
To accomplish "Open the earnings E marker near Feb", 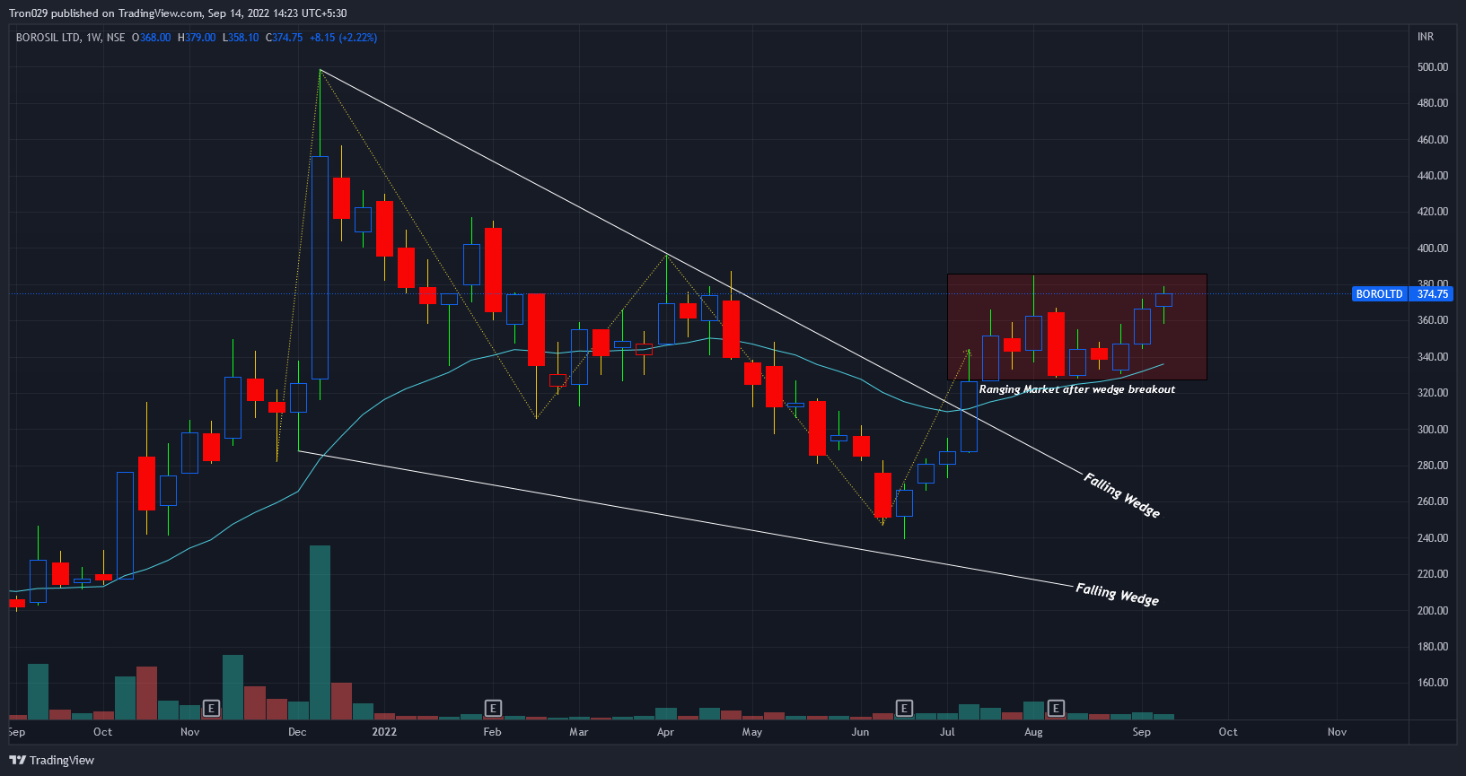I will tap(493, 709).
